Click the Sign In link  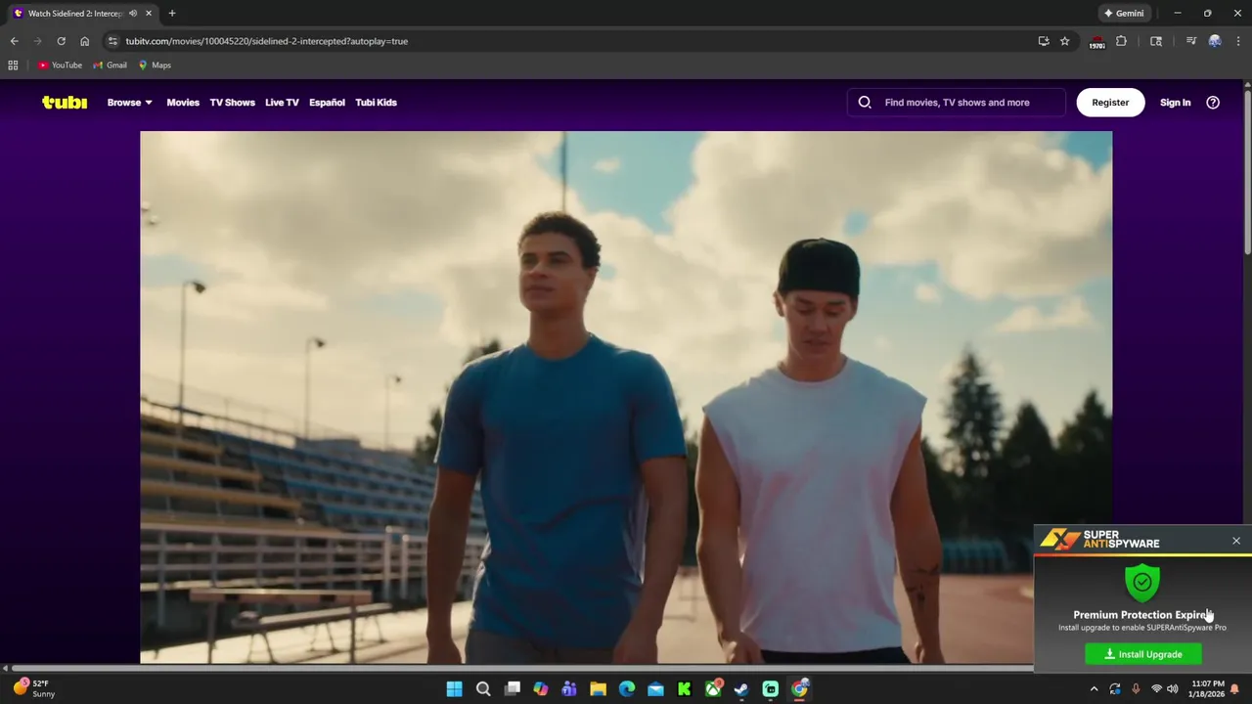1175,102
